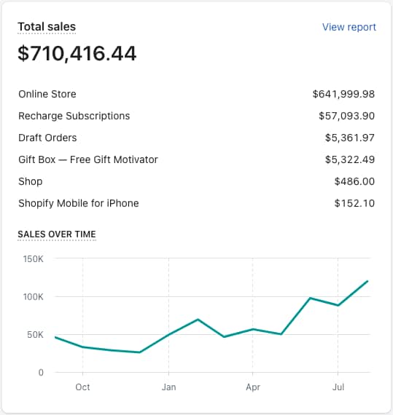Click the Draft Orders channel label
This screenshot has width=393, height=415.
(47, 138)
